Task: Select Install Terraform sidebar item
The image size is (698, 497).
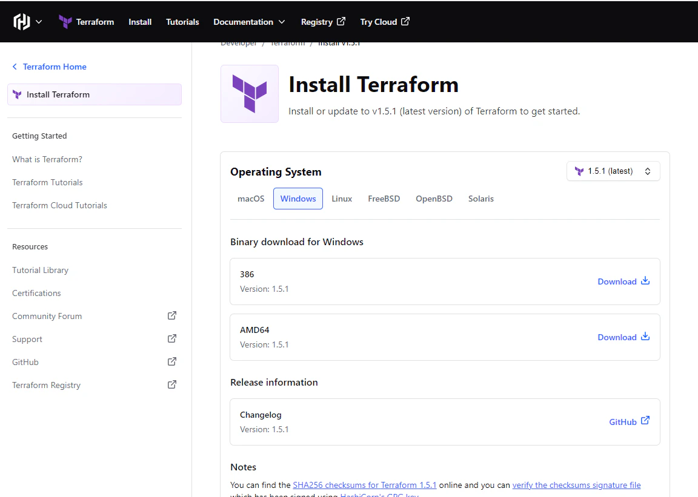Action: 95,94
